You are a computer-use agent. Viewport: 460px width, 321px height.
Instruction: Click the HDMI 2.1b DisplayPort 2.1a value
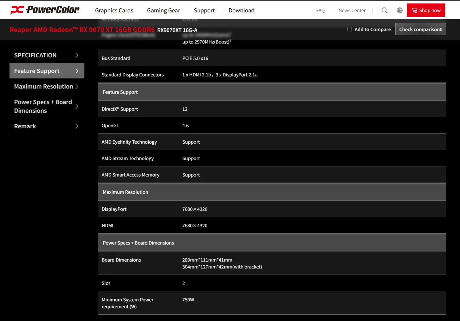[x=220, y=75]
